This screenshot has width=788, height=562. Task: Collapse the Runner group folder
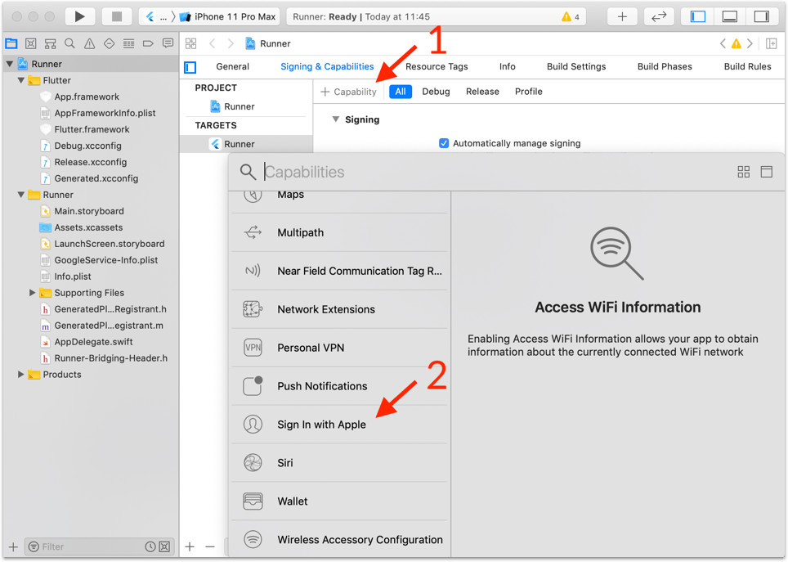tap(21, 195)
